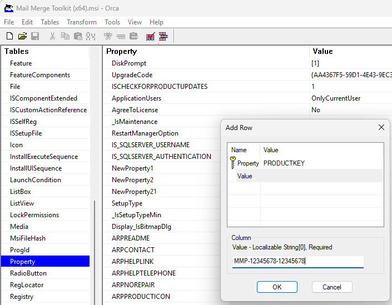Click the ARPNOREPAIR property row
The height and width of the screenshot is (305, 392).
pyautogui.click(x=162, y=285)
